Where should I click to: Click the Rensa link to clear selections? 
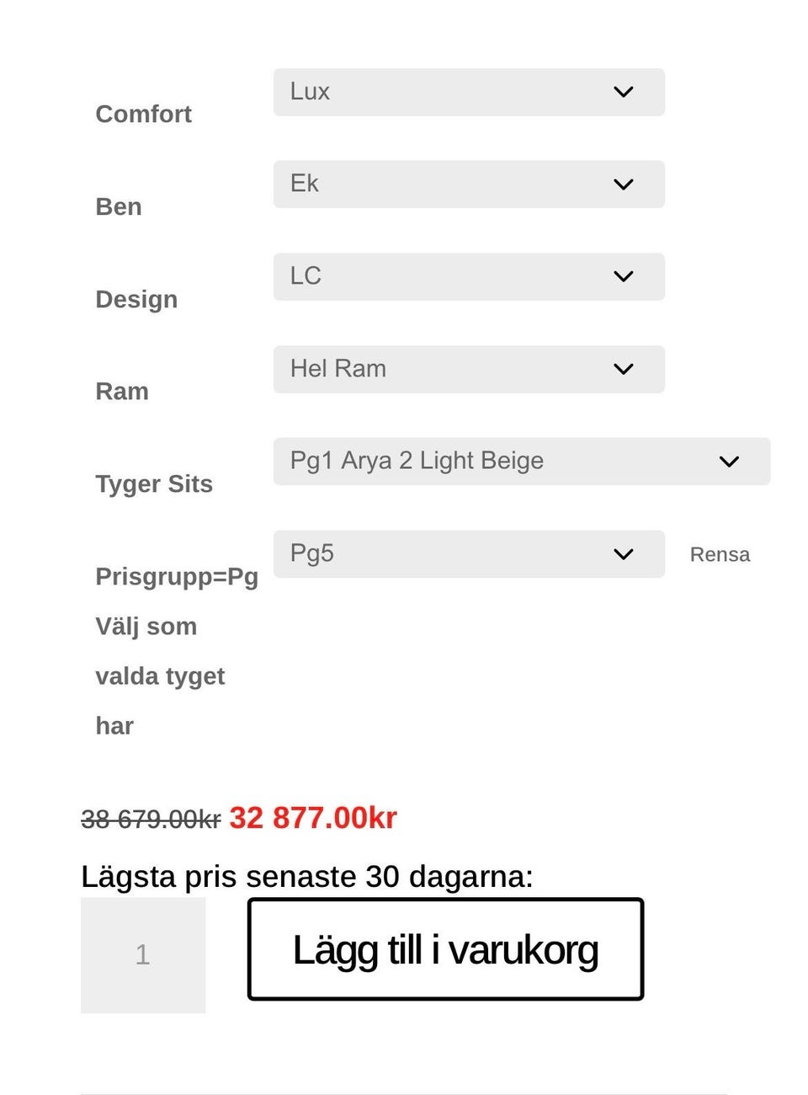point(720,554)
